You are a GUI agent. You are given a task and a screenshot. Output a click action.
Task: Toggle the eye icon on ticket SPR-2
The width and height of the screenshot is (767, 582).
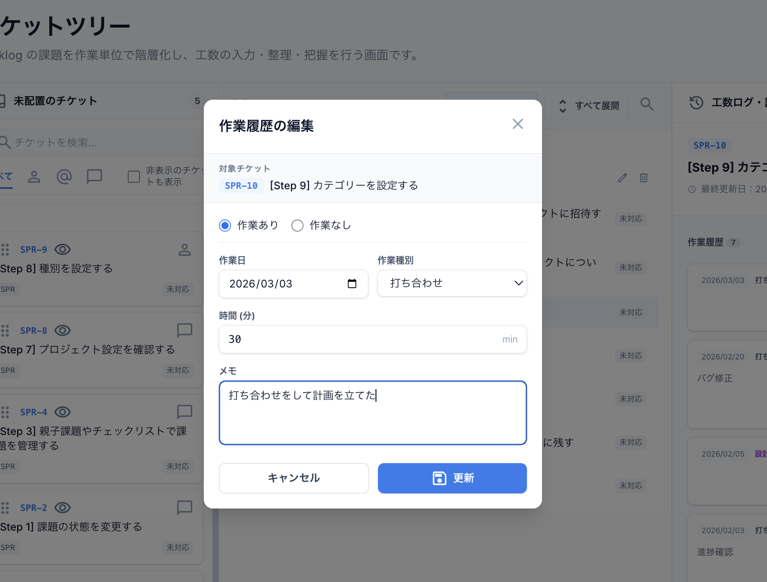pos(62,507)
